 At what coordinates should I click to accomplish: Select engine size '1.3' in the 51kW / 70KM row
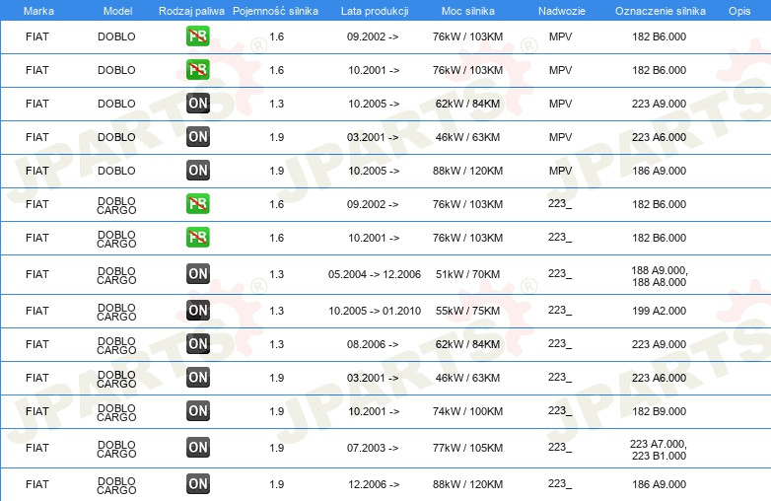(276, 274)
